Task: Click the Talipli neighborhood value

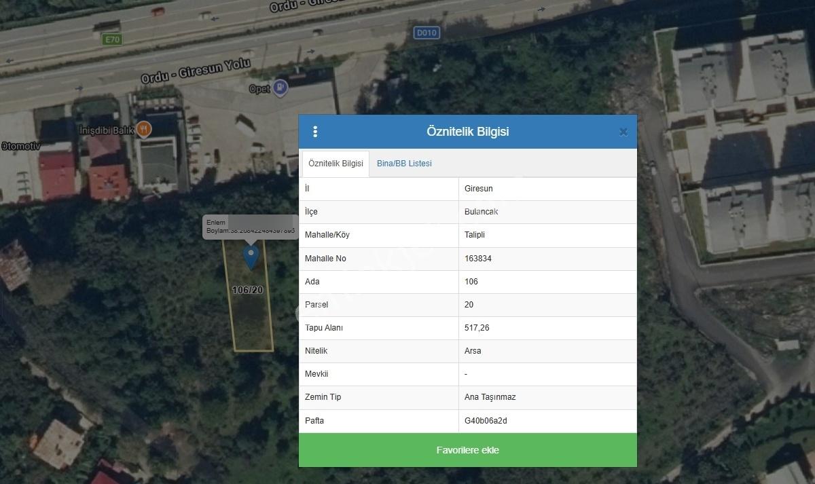Action: (x=475, y=235)
